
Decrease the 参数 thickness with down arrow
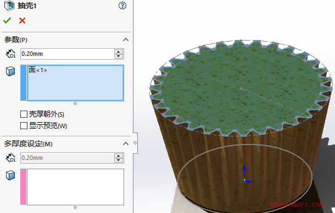pyautogui.click(x=119, y=56)
